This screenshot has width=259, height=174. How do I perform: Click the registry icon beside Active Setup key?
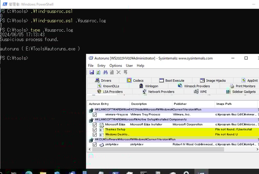(x=91, y=120)
